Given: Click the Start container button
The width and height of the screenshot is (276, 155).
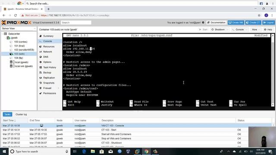Looking at the screenshot, I should tap(203, 30).
